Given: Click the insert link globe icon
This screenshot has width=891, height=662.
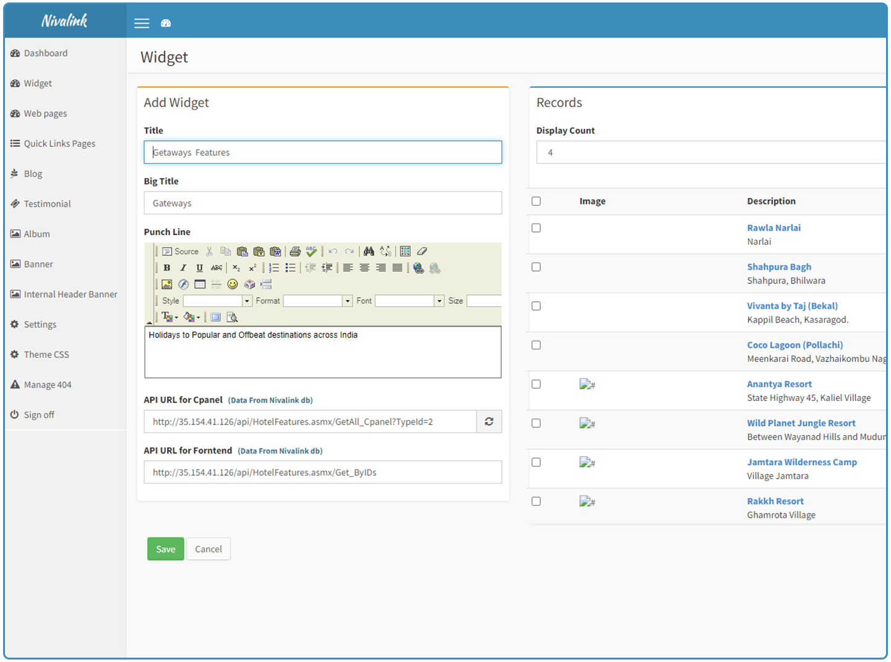Looking at the screenshot, I should [419, 268].
